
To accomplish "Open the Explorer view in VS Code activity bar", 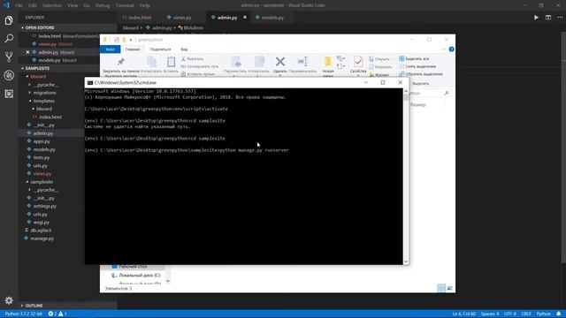I will coord(9,20).
